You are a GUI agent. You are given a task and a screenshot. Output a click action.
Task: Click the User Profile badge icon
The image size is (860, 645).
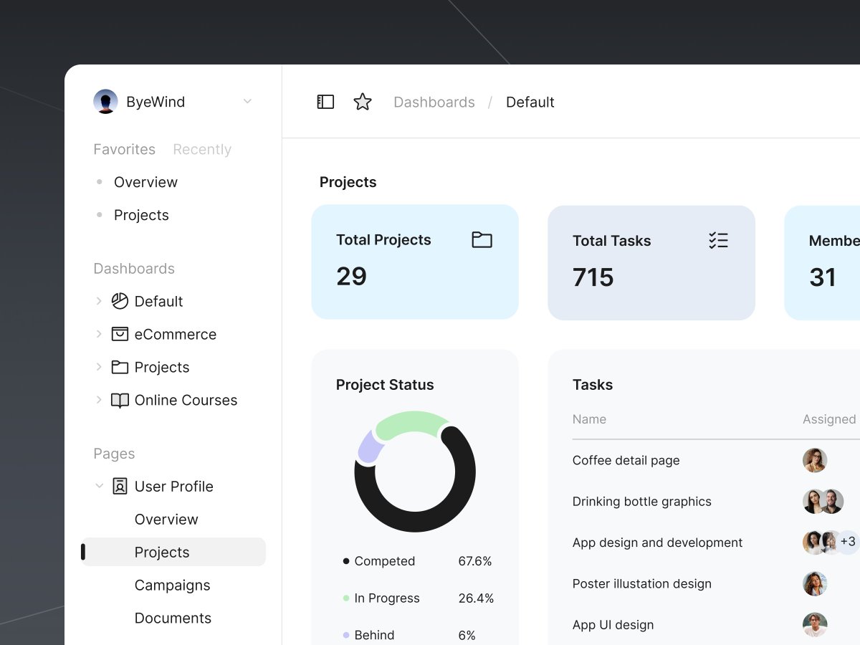click(120, 486)
